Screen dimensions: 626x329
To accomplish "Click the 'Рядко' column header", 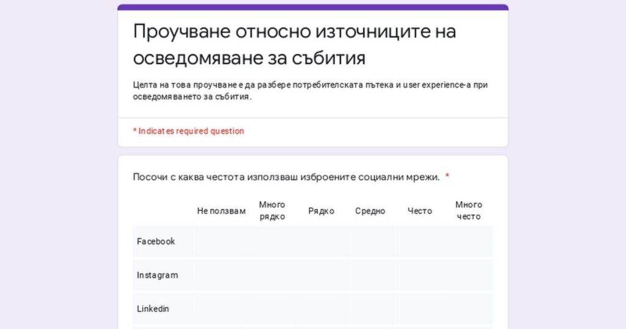I will pyautogui.click(x=321, y=211).
